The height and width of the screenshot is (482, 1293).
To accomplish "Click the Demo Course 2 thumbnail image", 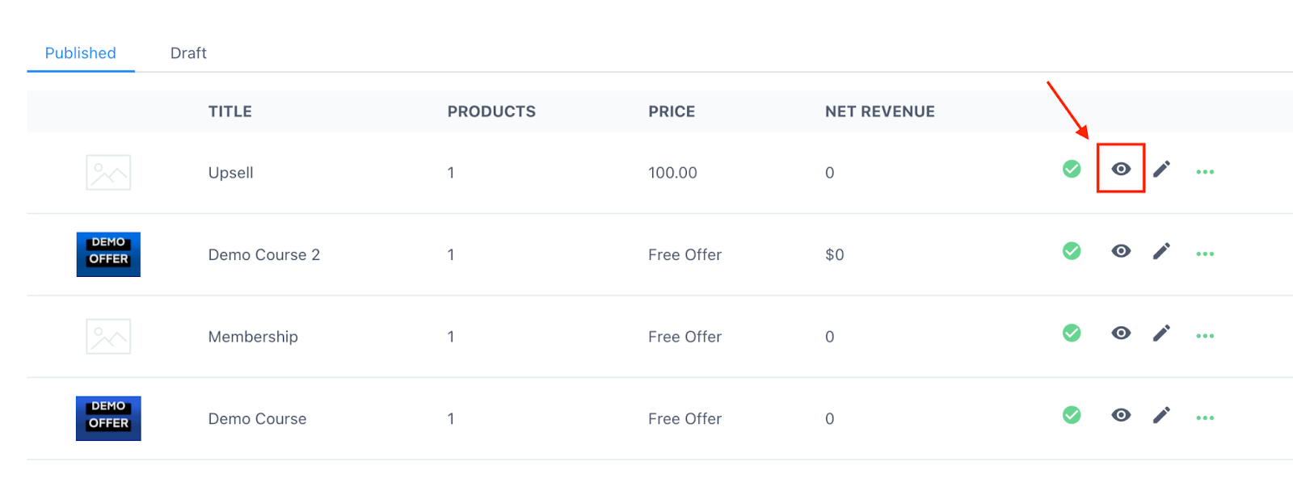I will click(108, 254).
